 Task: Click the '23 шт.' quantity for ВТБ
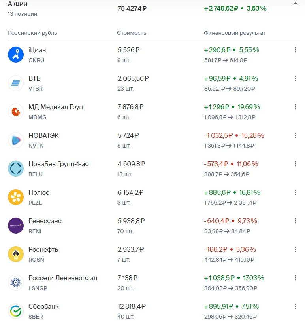tap(125, 89)
